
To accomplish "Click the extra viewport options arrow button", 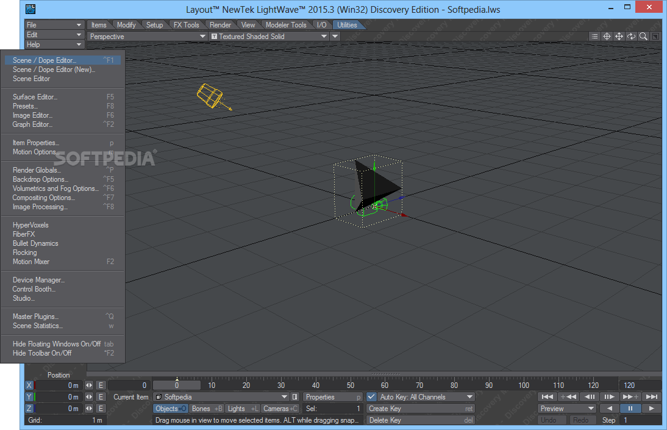I will point(335,37).
